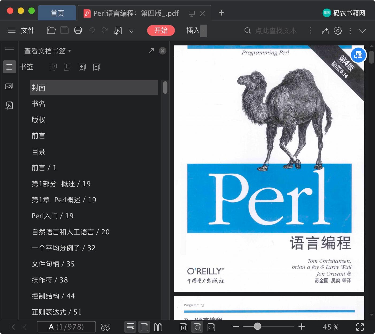Image resolution: width=375 pixels, height=334 pixels.
Task: Click the floating blue convert button on page
Action: [358, 55]
